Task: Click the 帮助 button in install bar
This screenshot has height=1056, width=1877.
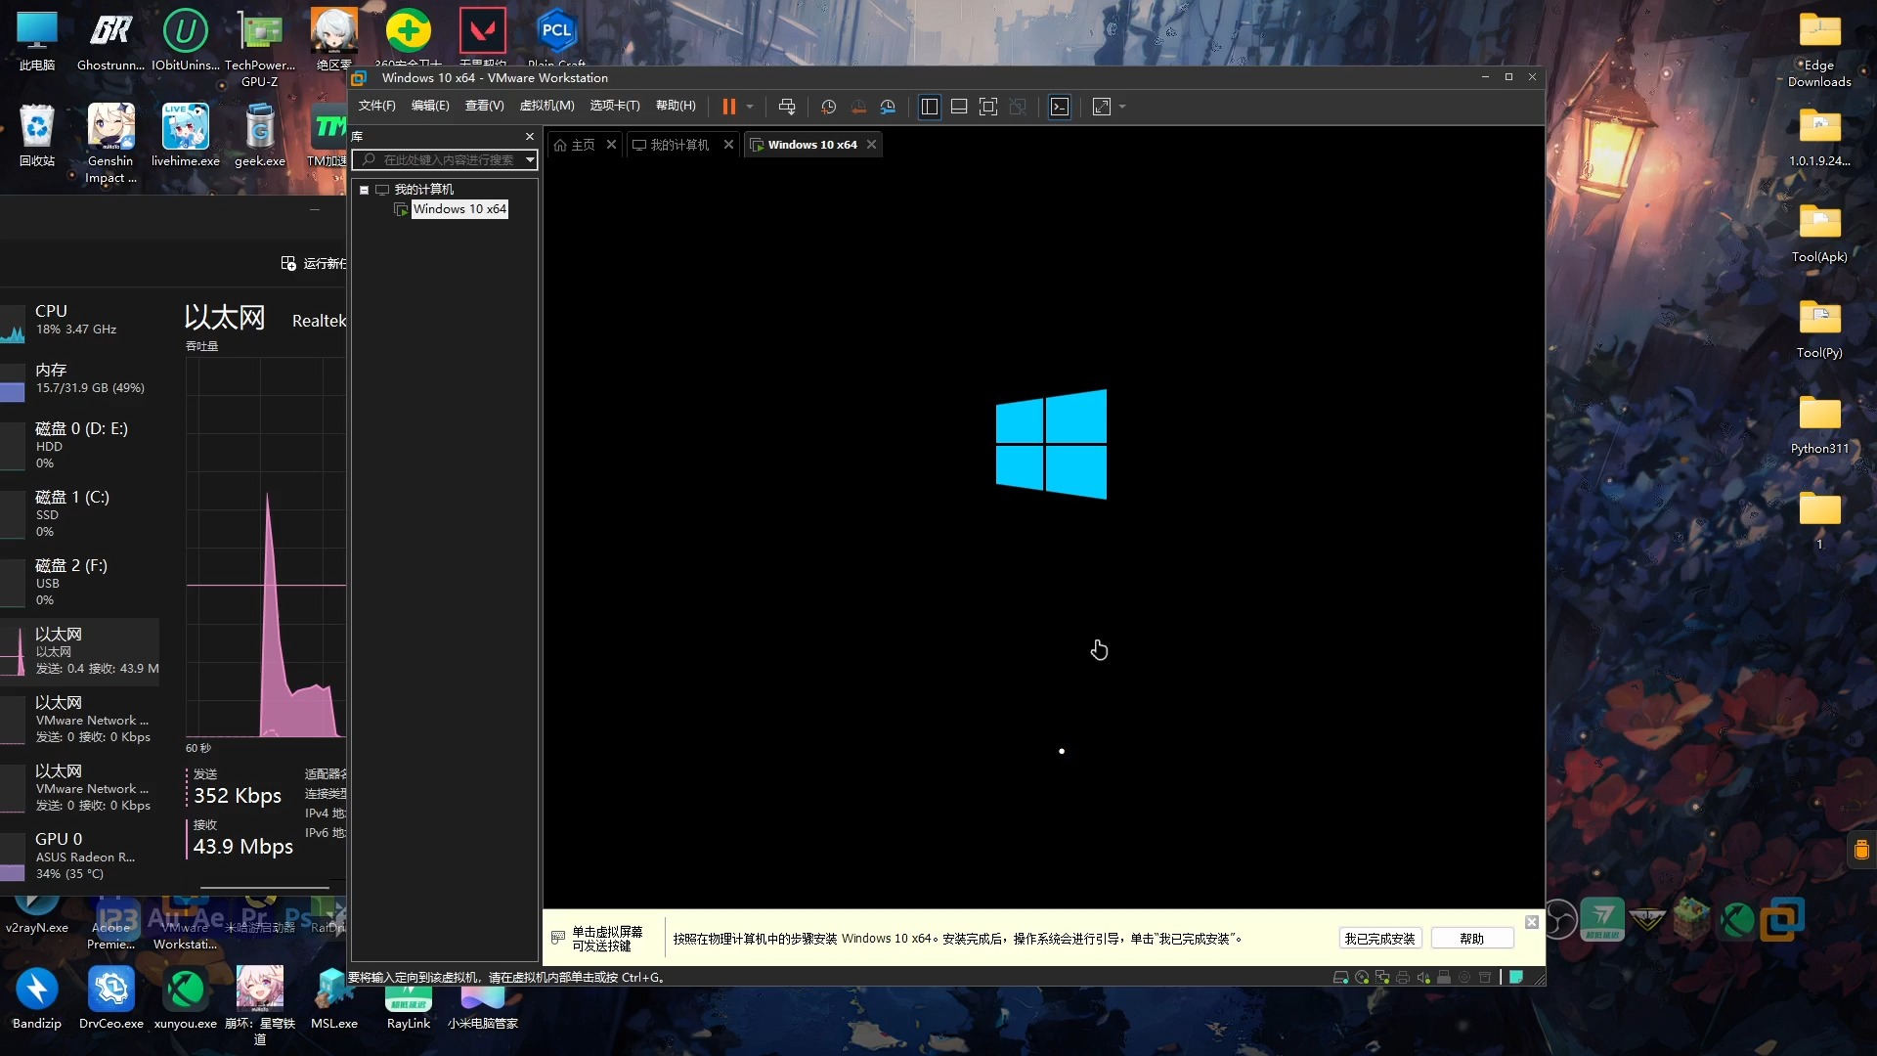Action: click(1471, 939)
